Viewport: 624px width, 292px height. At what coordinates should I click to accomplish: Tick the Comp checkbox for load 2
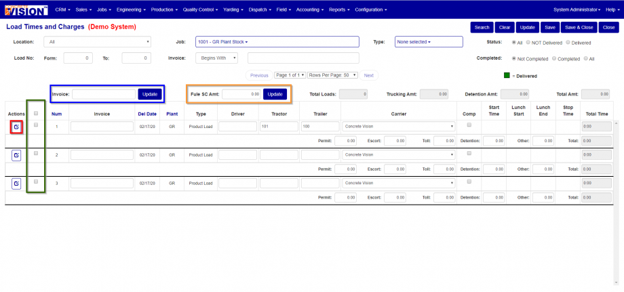469,153
